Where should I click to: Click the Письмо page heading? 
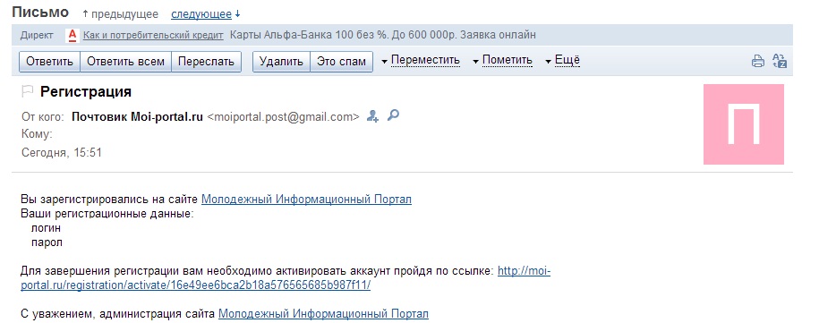coord(40,12)
